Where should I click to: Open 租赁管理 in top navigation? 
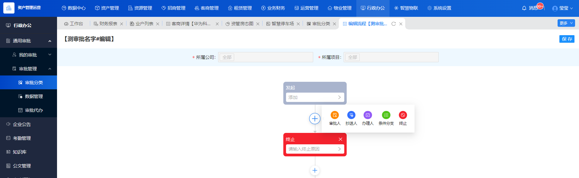click(240, 8)
